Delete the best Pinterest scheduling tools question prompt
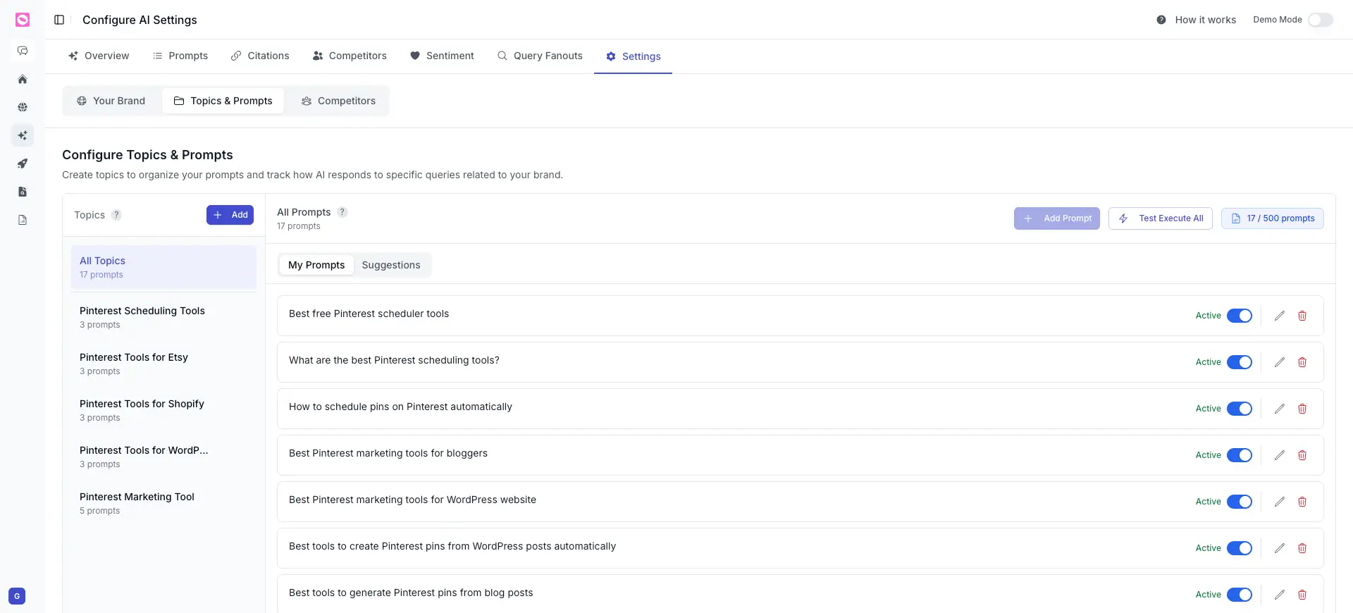Image resolution: width=1353 pixels, height=613 pixels. [1302, 362]
